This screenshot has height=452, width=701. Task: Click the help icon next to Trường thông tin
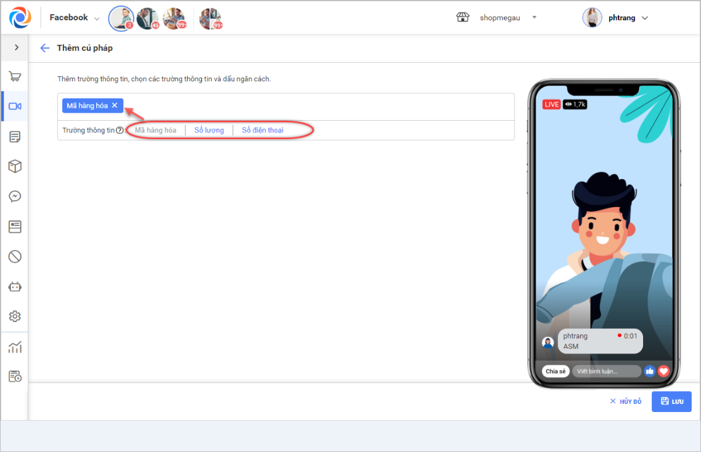[x=120, y=130]
